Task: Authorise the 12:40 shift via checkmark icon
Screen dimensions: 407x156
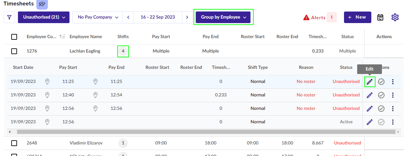Action: pyautogui.click(x=381, y=95)
